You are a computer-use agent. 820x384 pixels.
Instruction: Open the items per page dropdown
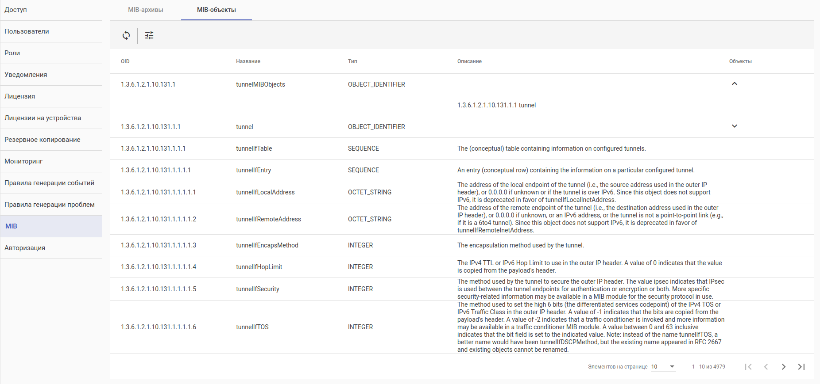(x=663, y=367)
